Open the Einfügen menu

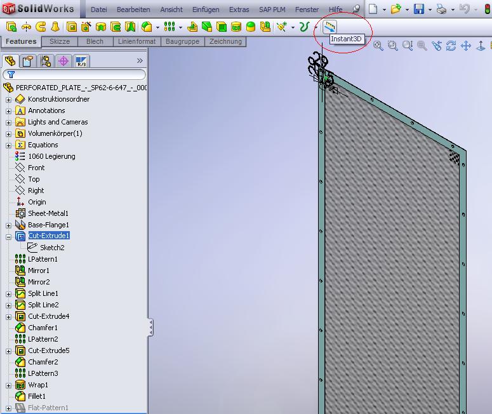pos(206,10)
